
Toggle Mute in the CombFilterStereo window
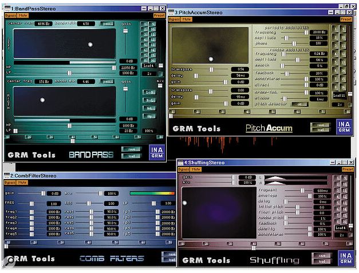pyautogui.click(x=22, y=183)
